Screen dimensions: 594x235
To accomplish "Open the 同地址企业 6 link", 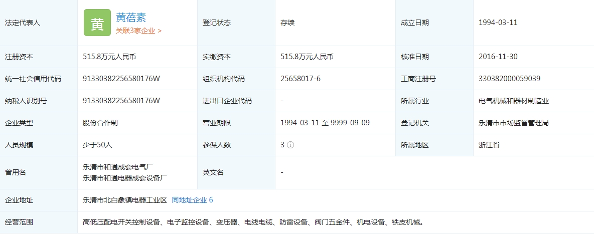I will point(192,200).
